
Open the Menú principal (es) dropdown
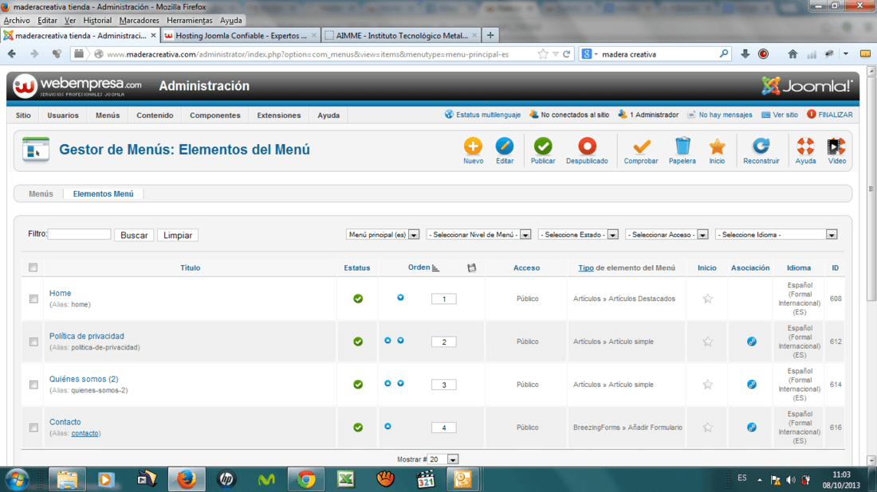coord(383,235)
